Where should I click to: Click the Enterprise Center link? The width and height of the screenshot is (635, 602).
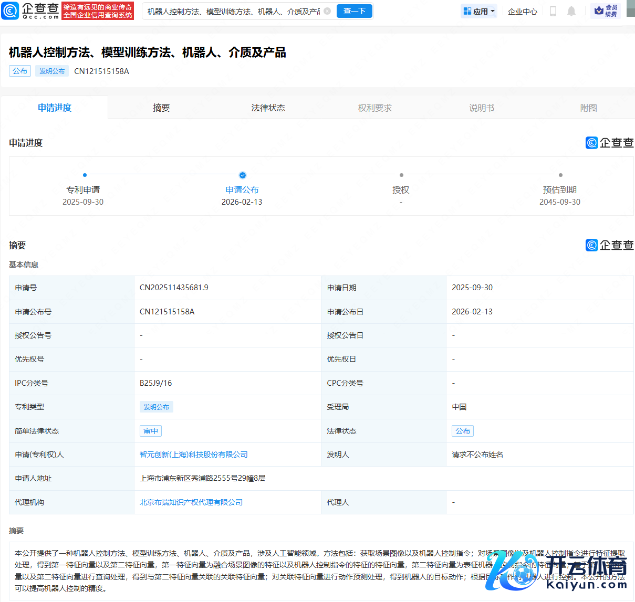click(x=522, y=11)
